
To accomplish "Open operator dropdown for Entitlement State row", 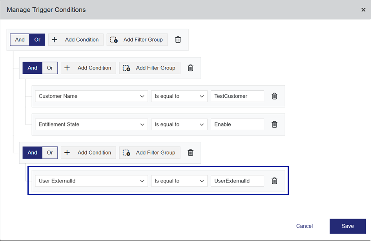I will point(179,124).
